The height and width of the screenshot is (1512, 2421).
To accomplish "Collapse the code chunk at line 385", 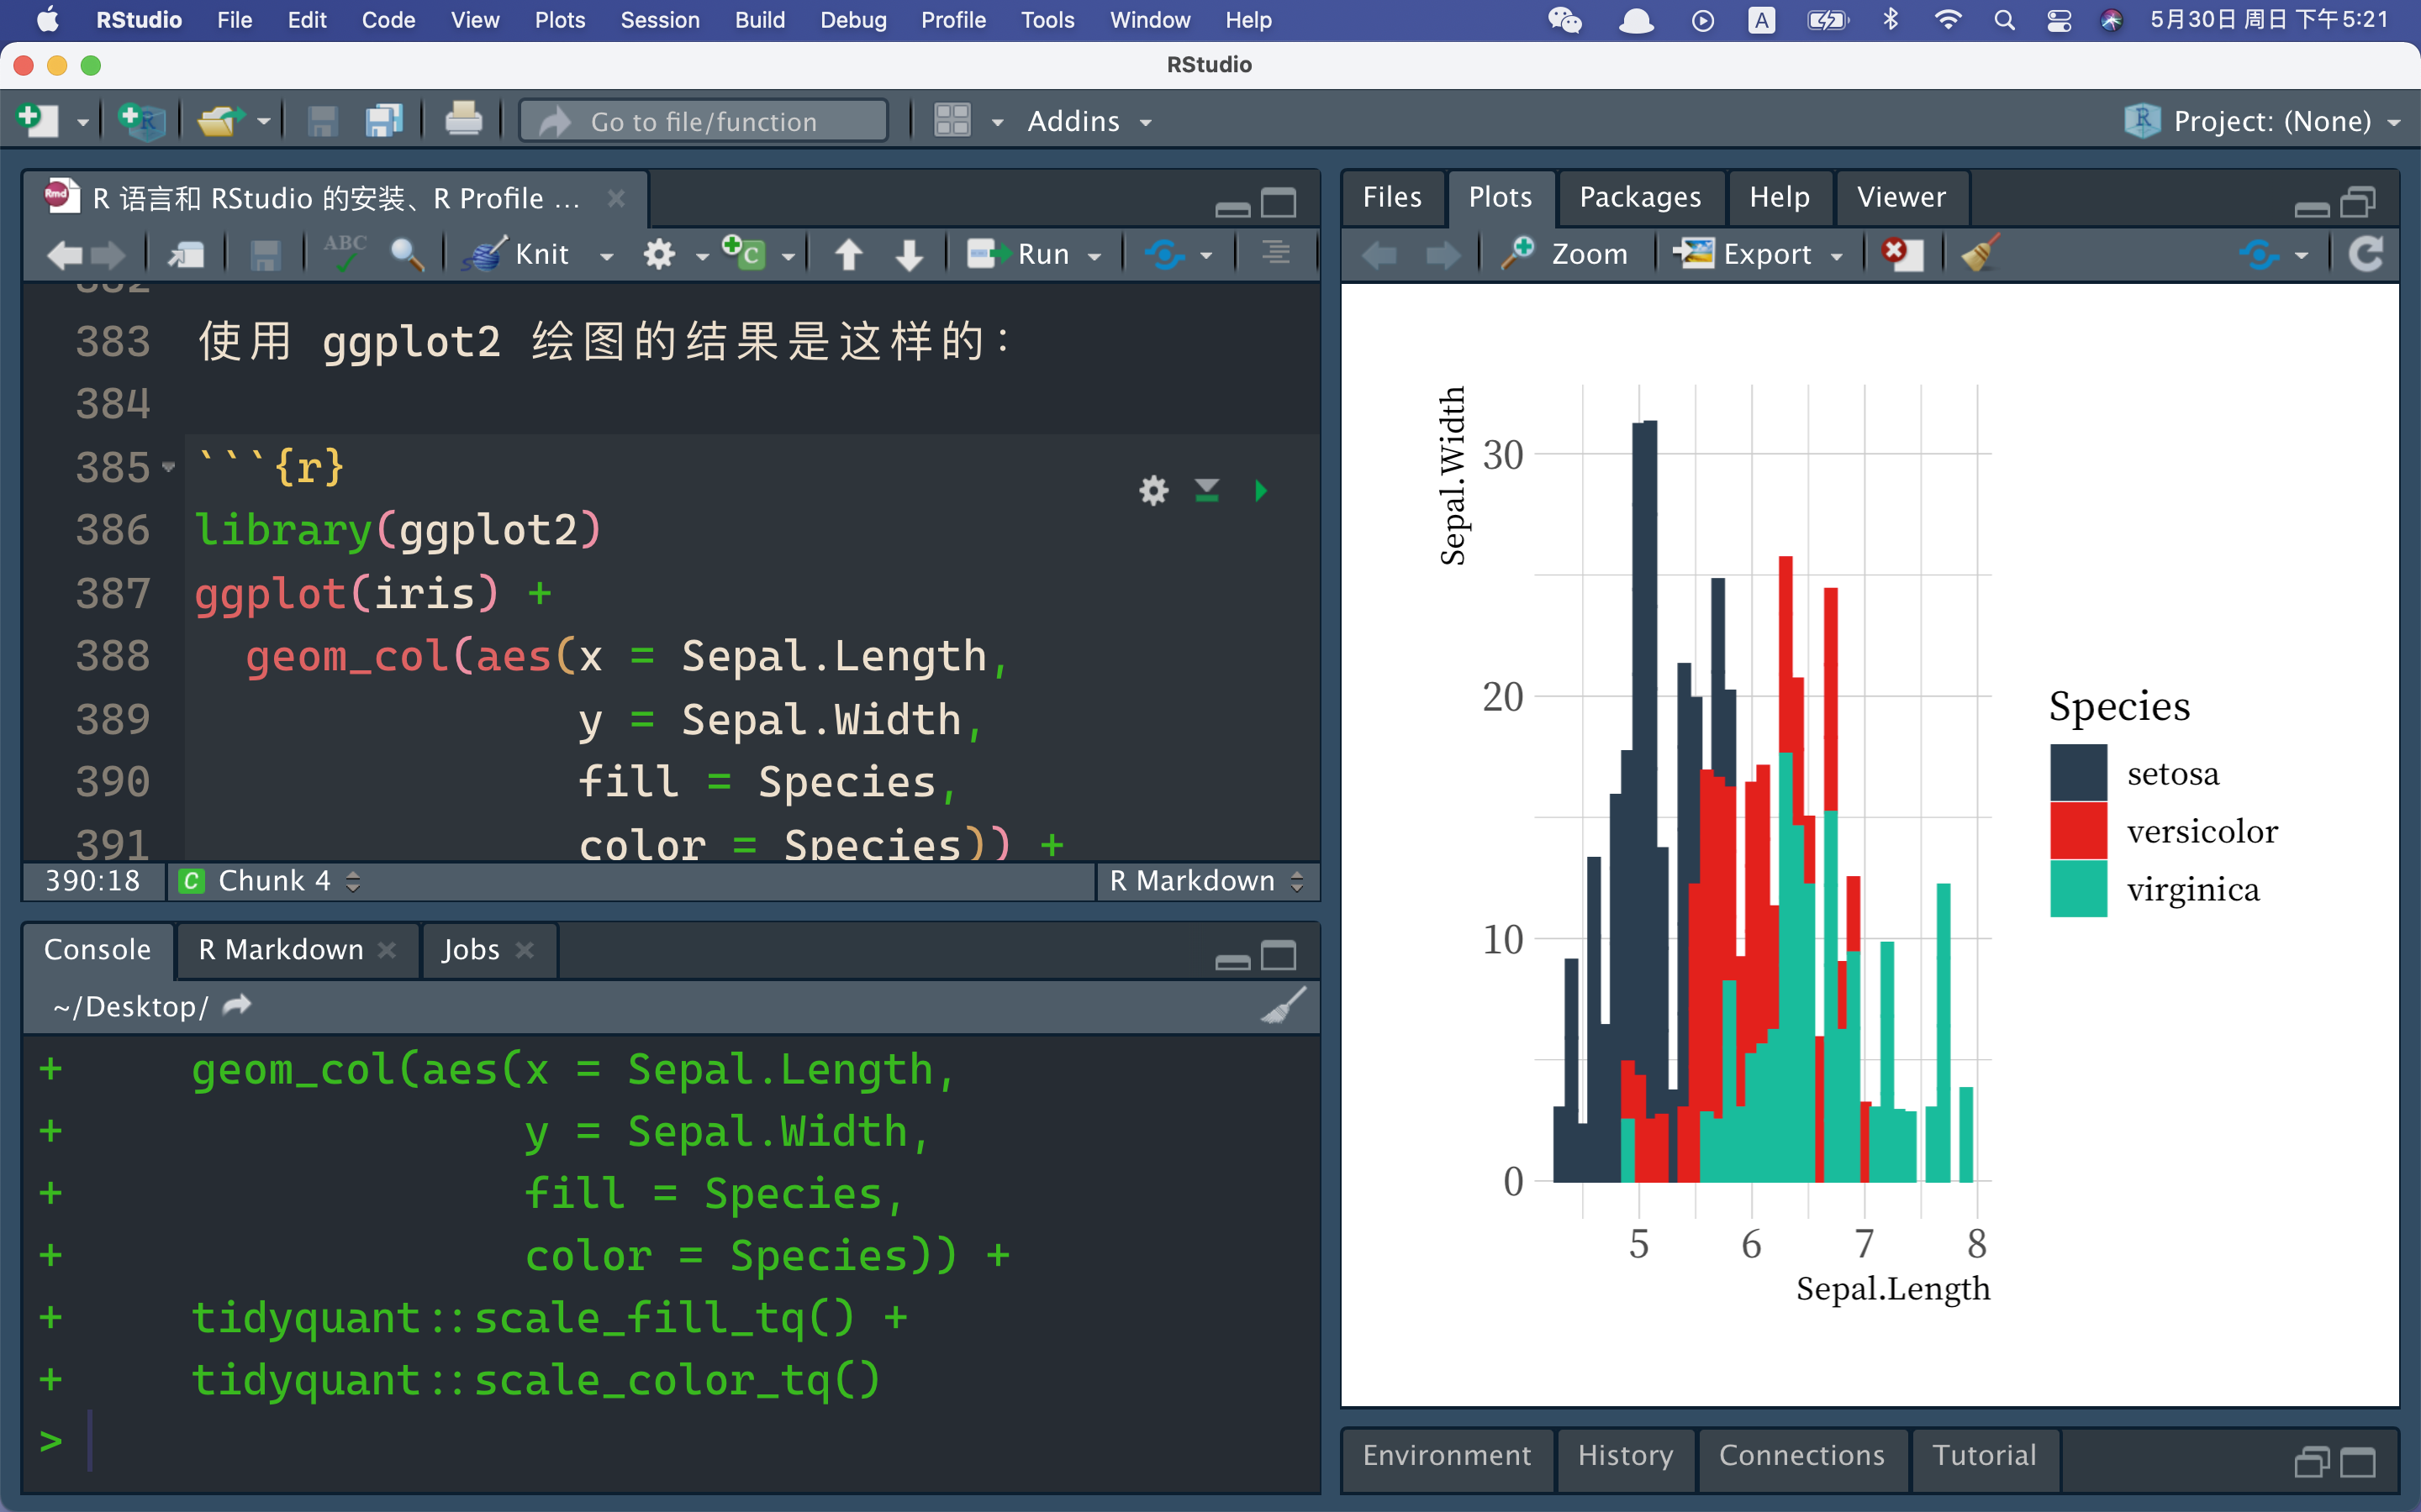I will click(x=168, y=467).
